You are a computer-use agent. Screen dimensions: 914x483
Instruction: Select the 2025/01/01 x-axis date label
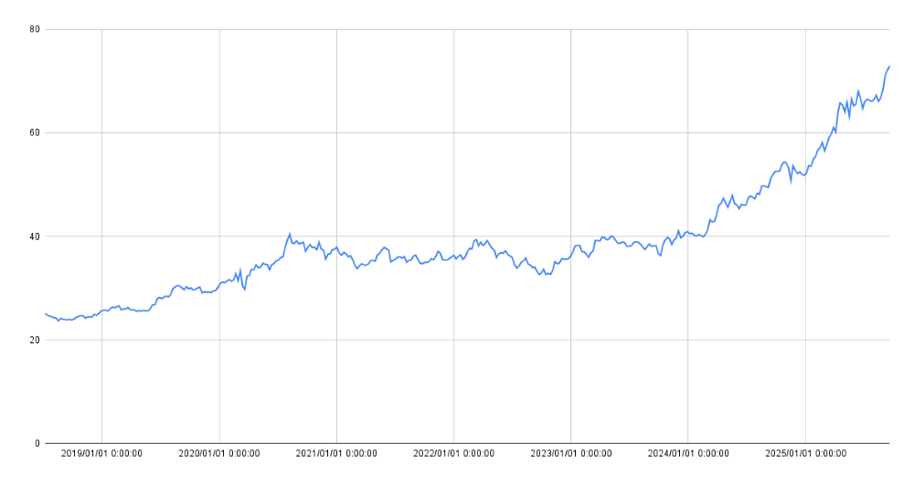804,453
